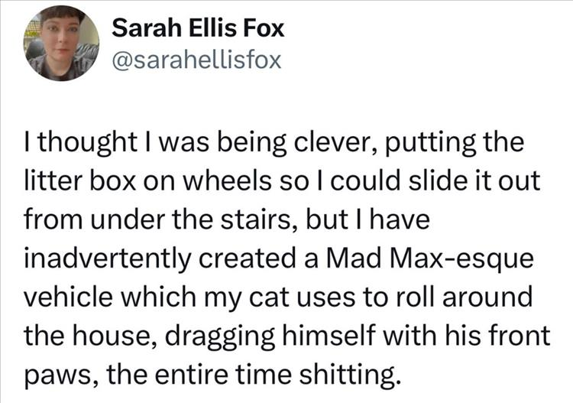Click the word "wheels" in the text
The height and width of the screenshot is (403, 573).
tap(219, 182)
